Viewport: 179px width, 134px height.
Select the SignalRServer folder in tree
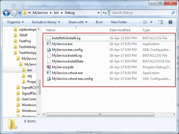26,93
